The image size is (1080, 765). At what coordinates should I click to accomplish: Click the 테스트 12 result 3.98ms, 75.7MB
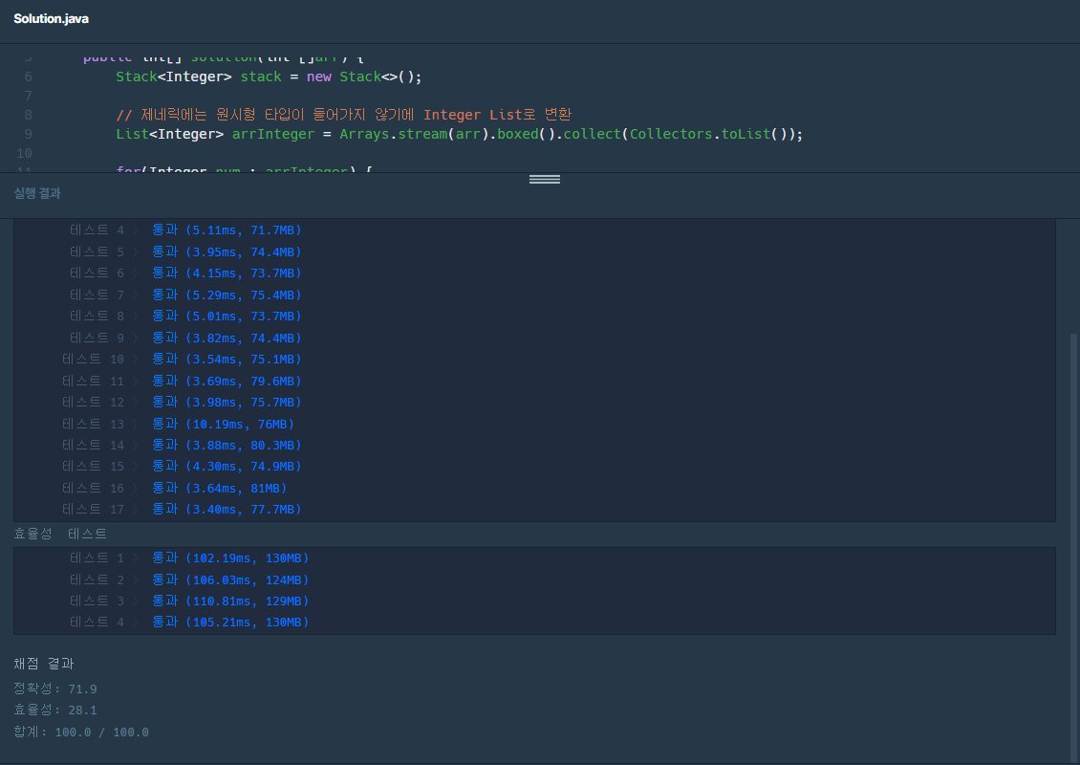(x=227, y=402)
